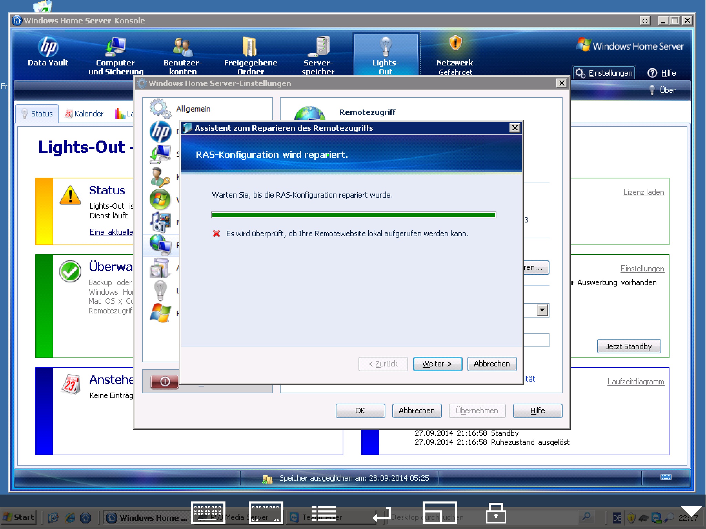Select the media sharing icon in settings
The height and width of the screenshot is (529, 706).
pos(160,222)
